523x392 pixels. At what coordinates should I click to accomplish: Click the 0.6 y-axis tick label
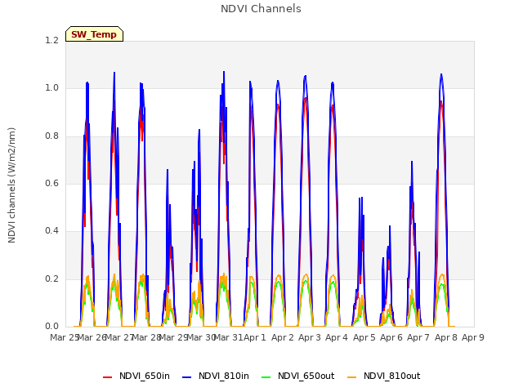click(x=51, y=183)
